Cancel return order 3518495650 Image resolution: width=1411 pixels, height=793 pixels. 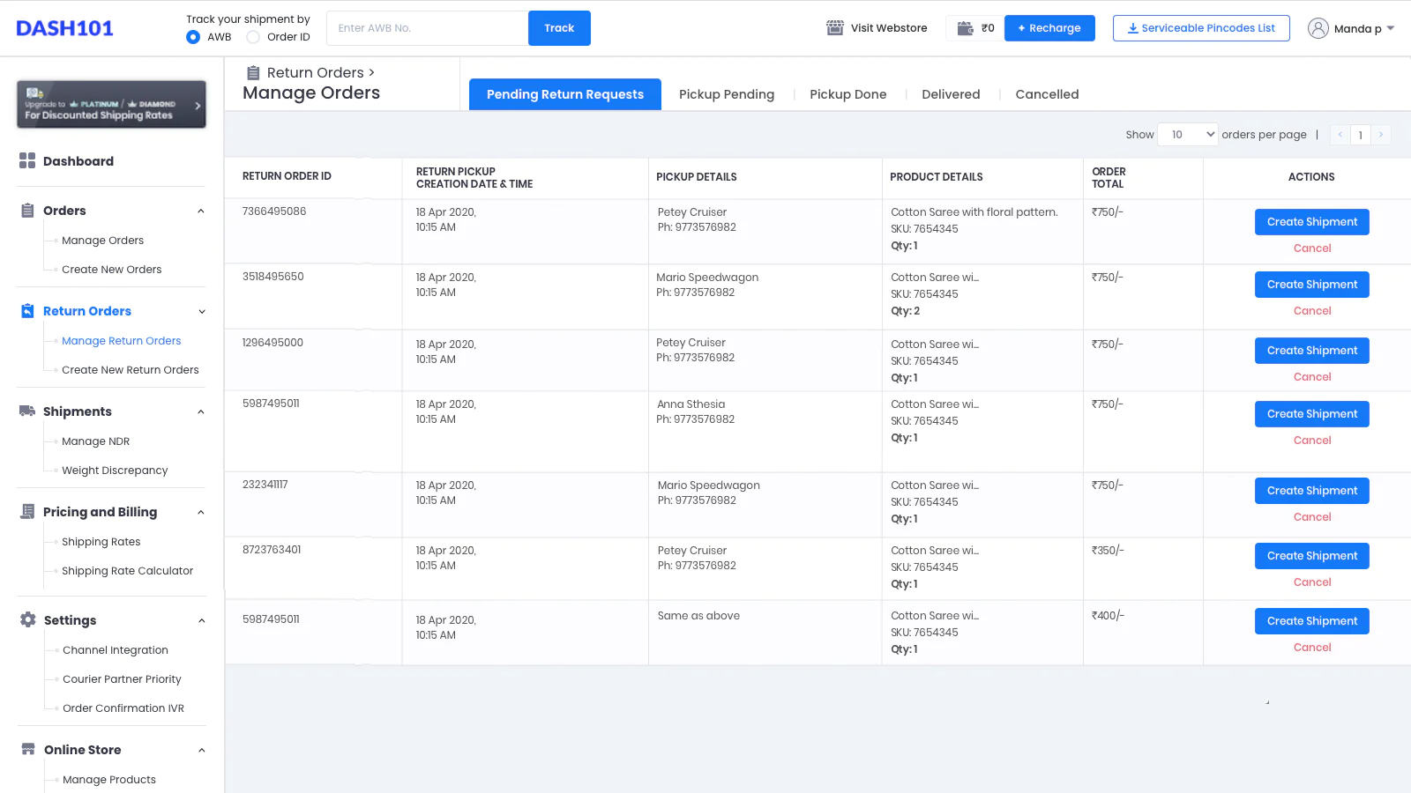(x=1311, y=311)
